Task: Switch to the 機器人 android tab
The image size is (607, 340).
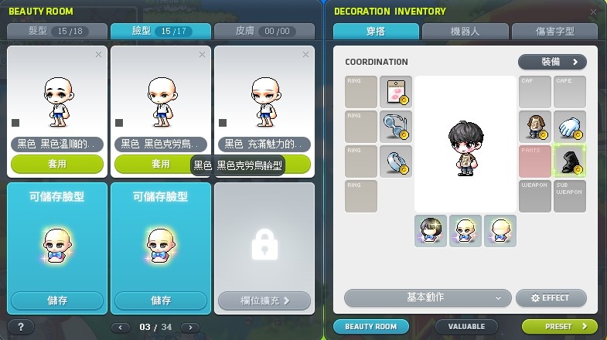Action: (465, 32)
